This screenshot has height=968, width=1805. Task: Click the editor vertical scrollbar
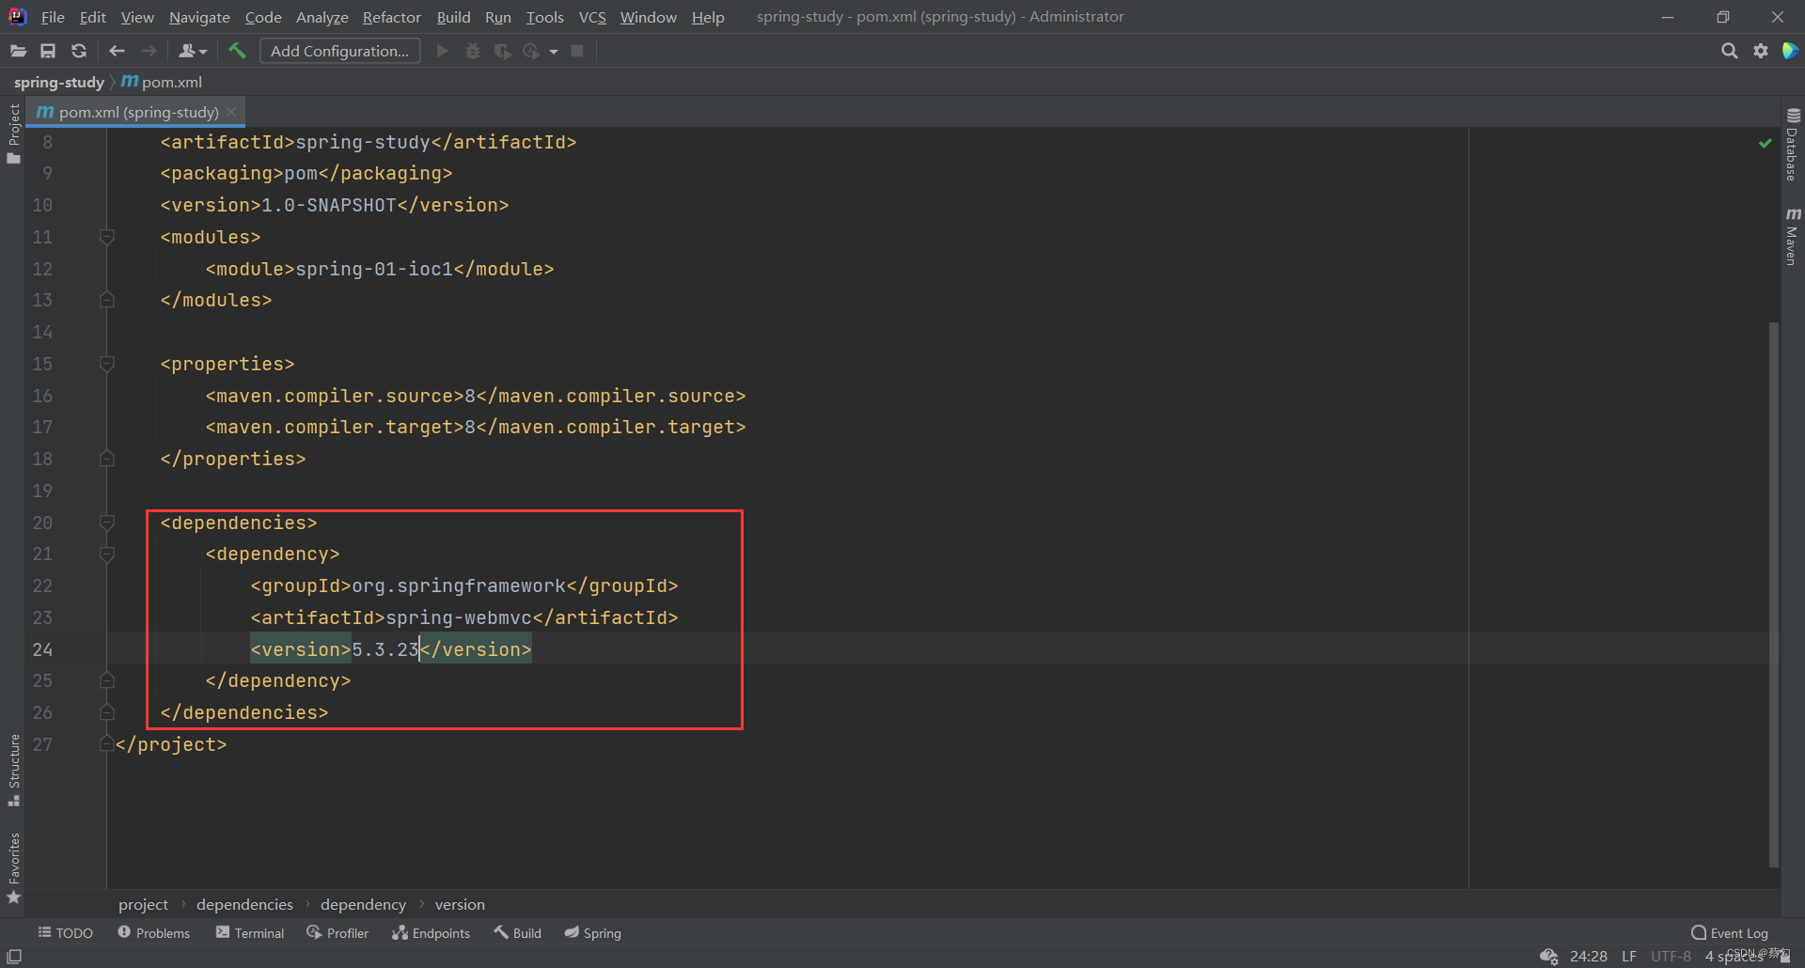pos(1773,594)
